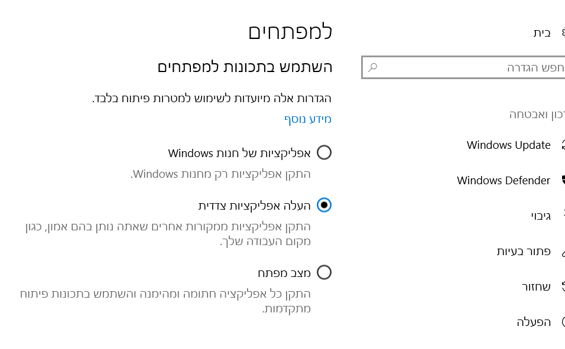Click the Windows Defender shield icon
Image resolution: width=565 pixels, height=349 pixels.
pos(563,180)
